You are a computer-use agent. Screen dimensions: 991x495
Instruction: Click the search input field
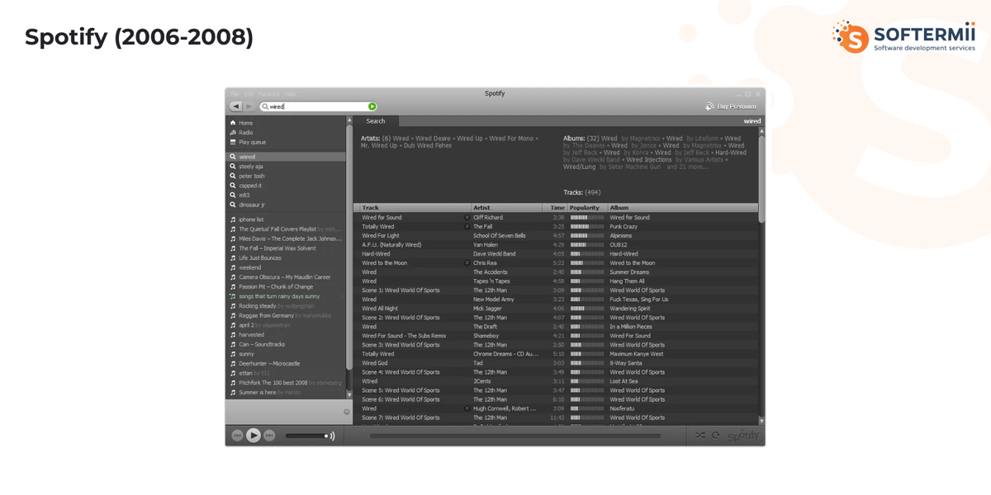[x=318, y=106]
